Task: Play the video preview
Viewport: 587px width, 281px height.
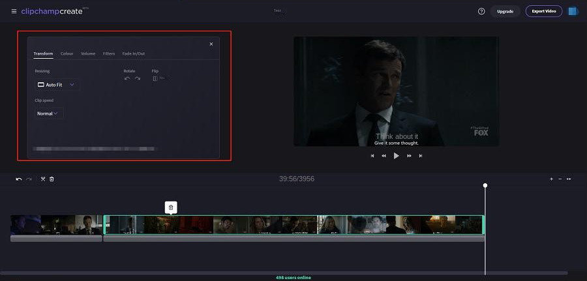Action: [x=396, y=156]
